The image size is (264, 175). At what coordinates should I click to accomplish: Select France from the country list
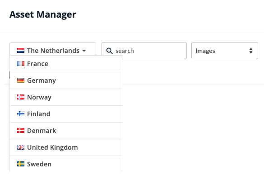click(66, 64)
